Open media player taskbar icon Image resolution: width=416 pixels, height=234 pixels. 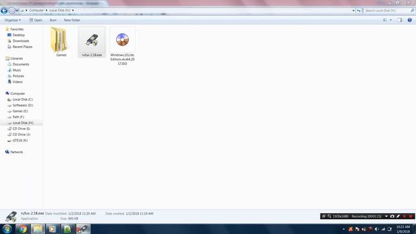52,229
